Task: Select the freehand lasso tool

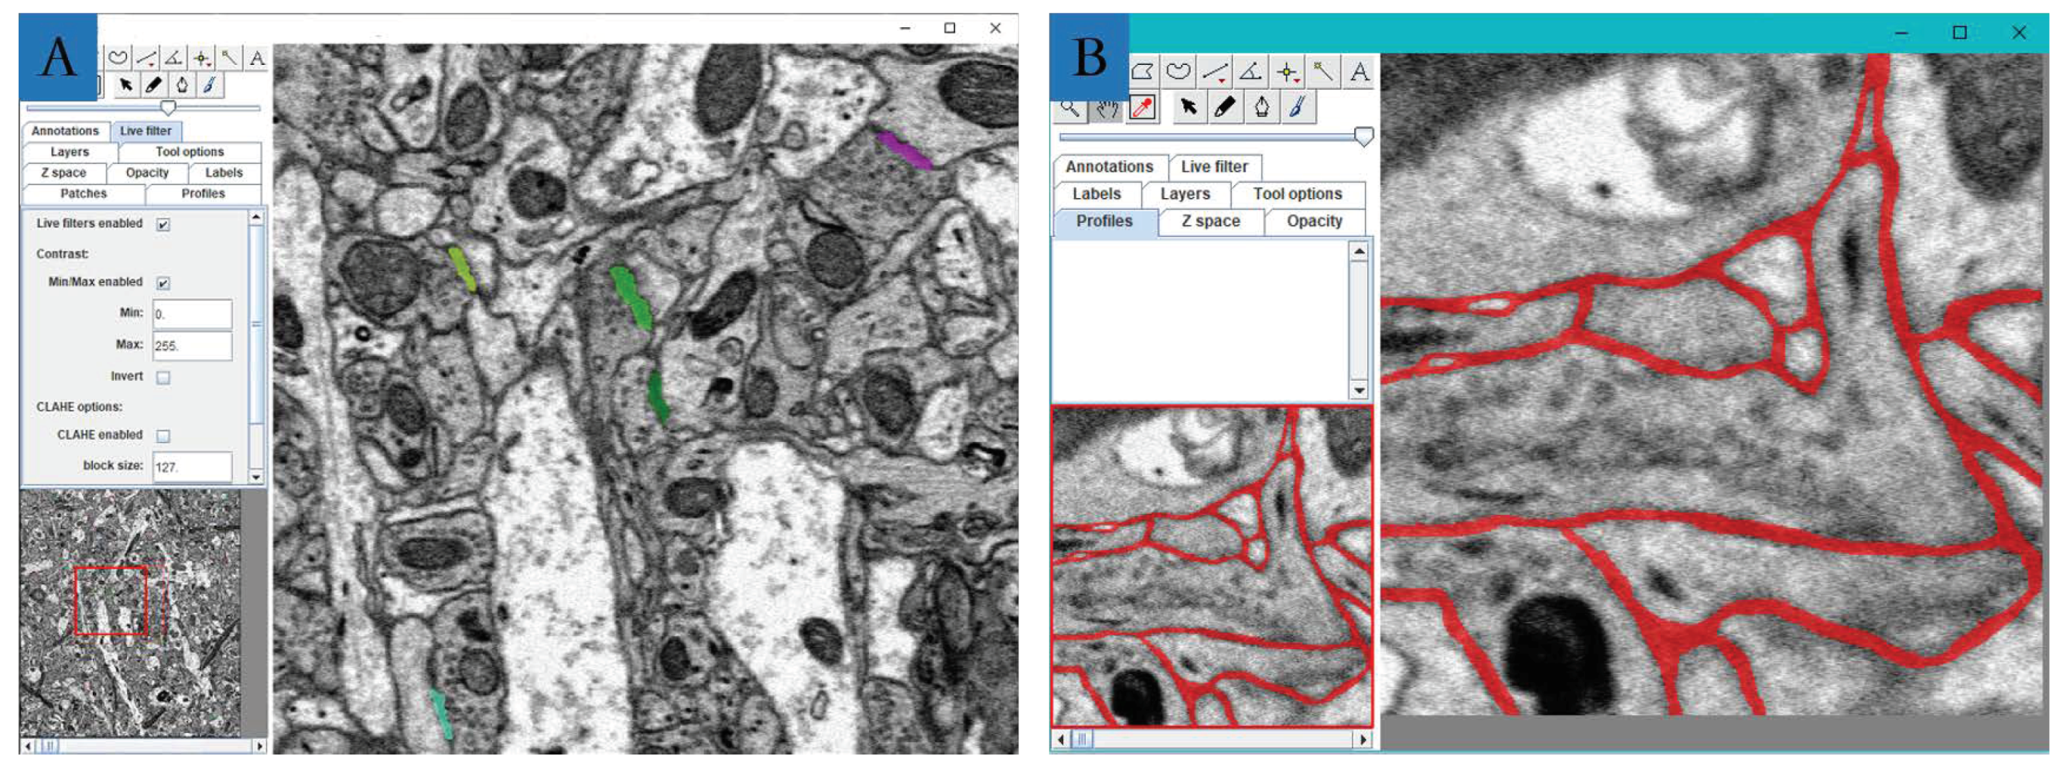Action: click(118, 58)
